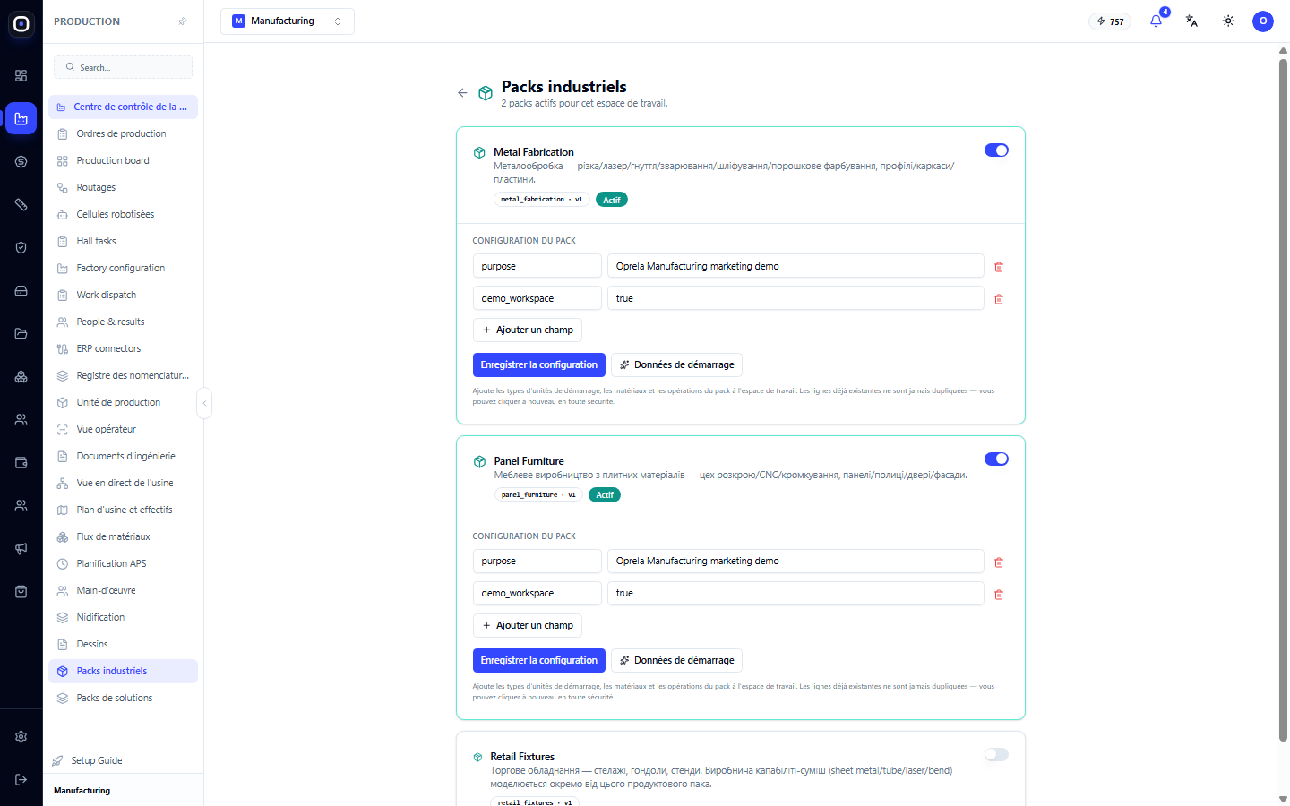Disable the Panel Furniture pack toggle
The height and width of the screenshot is (806, 1290).
click(x=996, y=459)
